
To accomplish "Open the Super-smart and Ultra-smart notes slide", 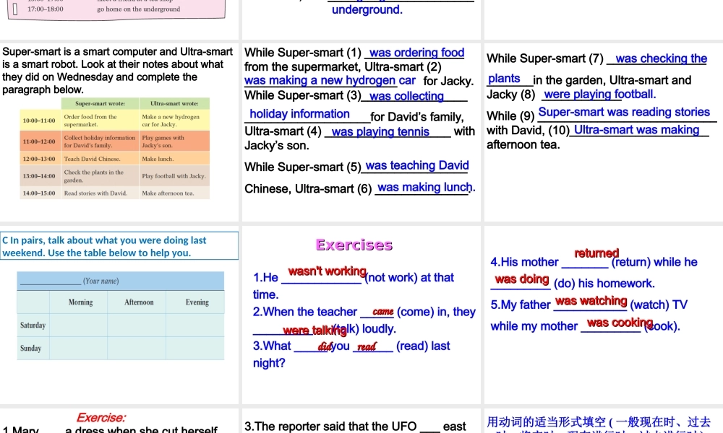I will tap(119, 131).
